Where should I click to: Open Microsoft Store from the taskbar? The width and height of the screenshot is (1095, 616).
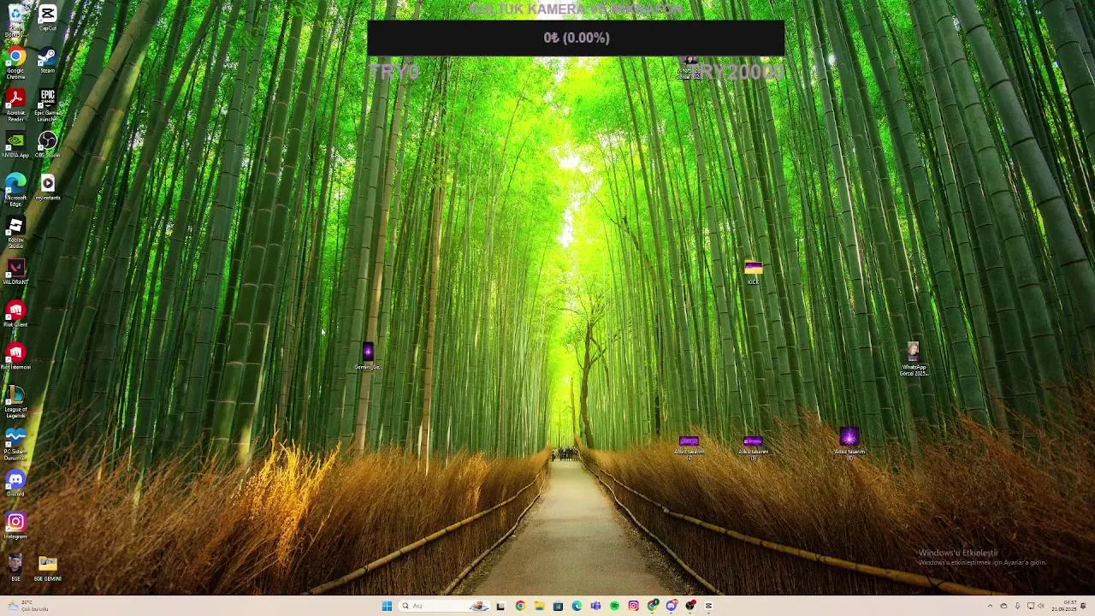(558, 606)
